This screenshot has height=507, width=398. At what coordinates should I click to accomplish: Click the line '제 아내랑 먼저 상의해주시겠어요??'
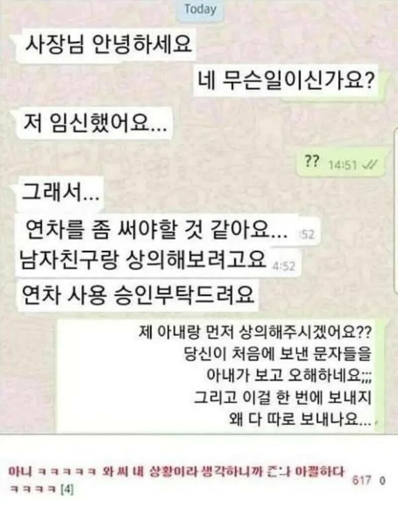(255, 333)
